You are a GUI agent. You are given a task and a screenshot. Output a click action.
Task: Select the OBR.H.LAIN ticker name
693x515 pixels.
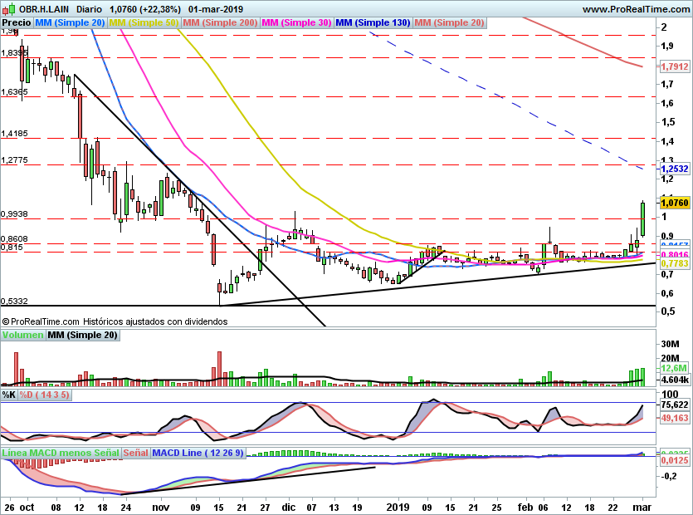[x=45, y=8]
